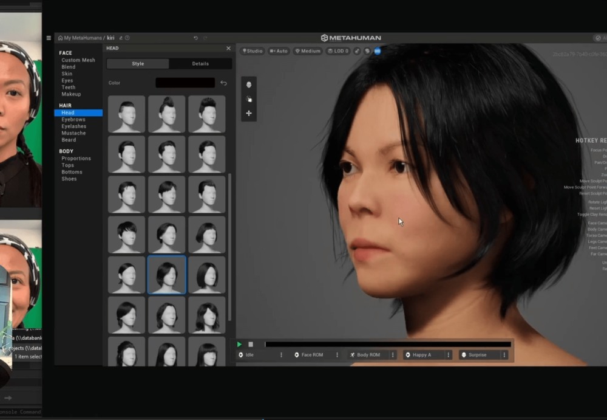Select the four-arrow Move tool in the viewport
Viewport: 607px width, 420px height.
click(x=249, y=113)
